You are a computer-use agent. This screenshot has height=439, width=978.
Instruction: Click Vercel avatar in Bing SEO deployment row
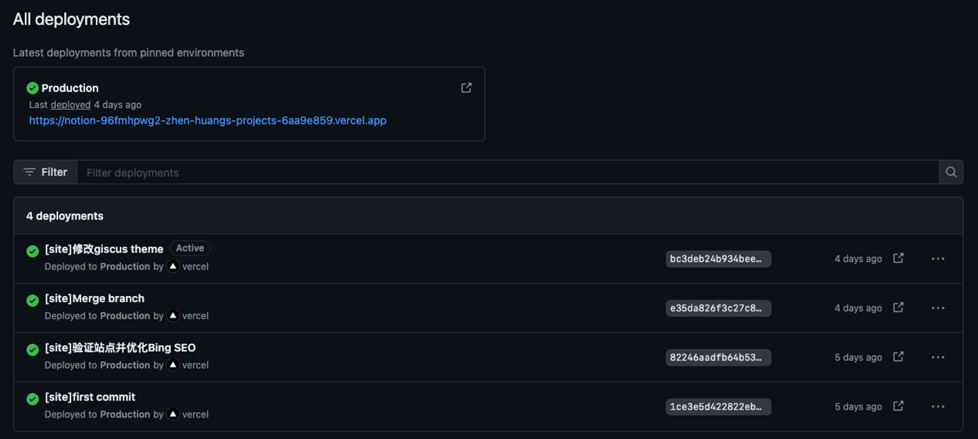[173, 365]
